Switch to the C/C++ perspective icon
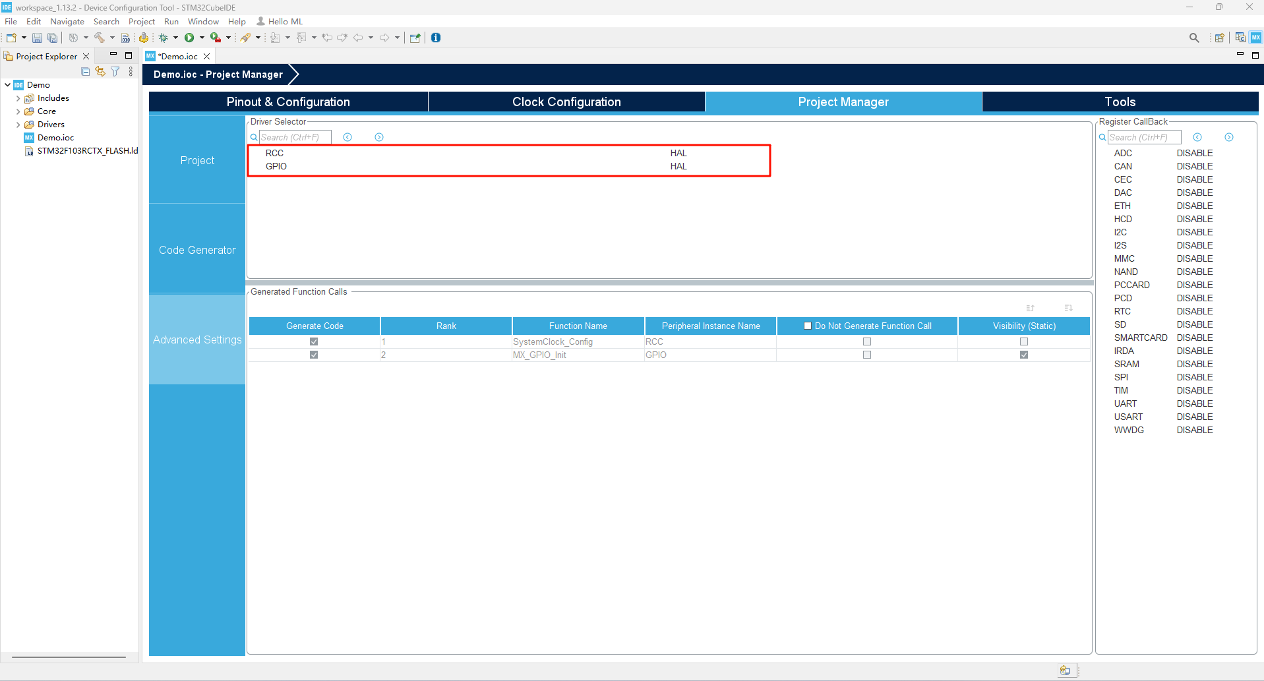The width and height of the screenshot is (1264, 681). tap(1240, 38)
